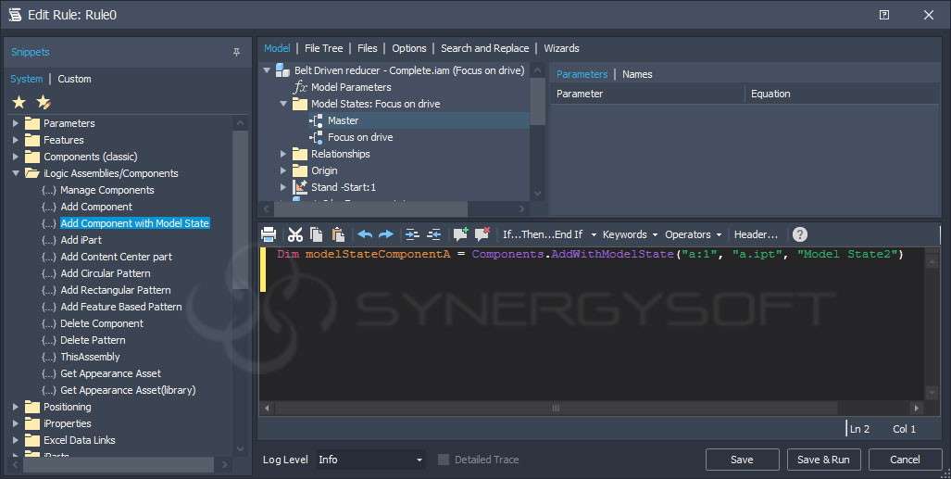Click the help icon in title bar
Image resolution: width=951 pixels, height=479 pixels.
(x=884, y=15)
